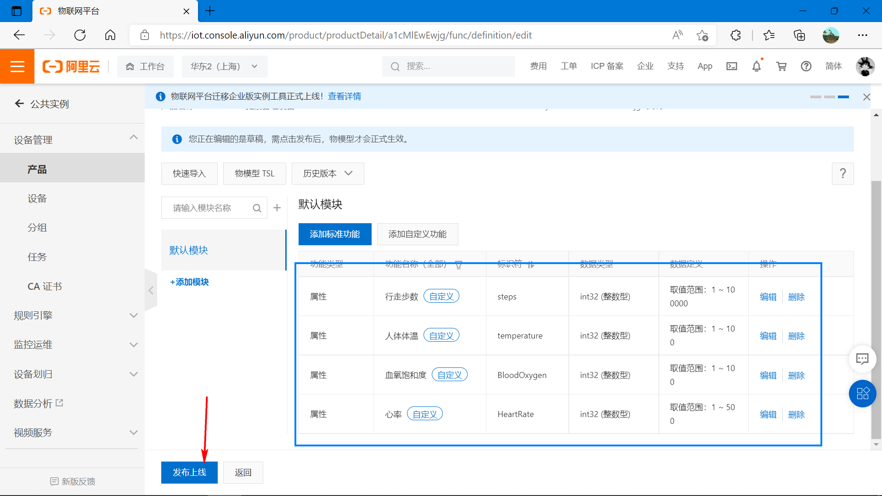The height and width of the screenshot is (496, 882).
Task: Open notifications bell
Action: click(757, 66)
